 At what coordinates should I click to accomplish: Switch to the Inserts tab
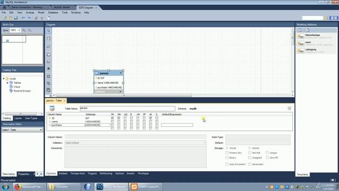tap(130, 173)
